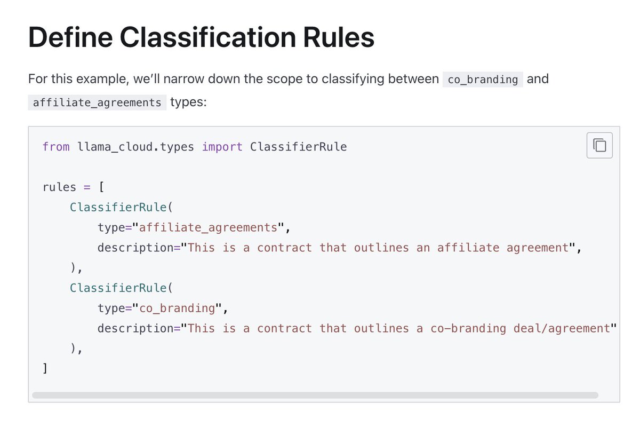Select 'ClassifierRule' on the import line
This screenshot has width=640, height=443.
pyautogui.click(x=298, y=147)
